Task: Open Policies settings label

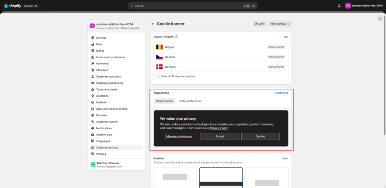Action: (x=101, y=154)
